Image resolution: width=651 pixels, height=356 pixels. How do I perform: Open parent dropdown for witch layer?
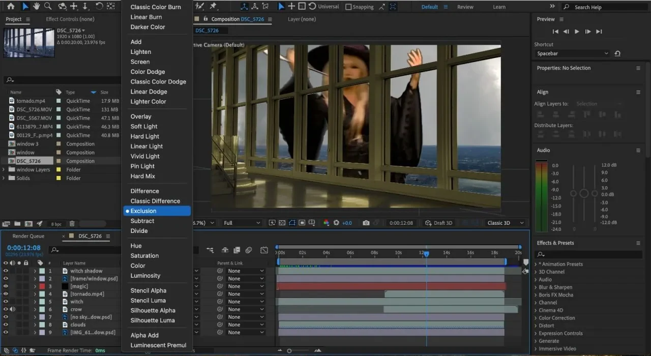pos(246,302)
